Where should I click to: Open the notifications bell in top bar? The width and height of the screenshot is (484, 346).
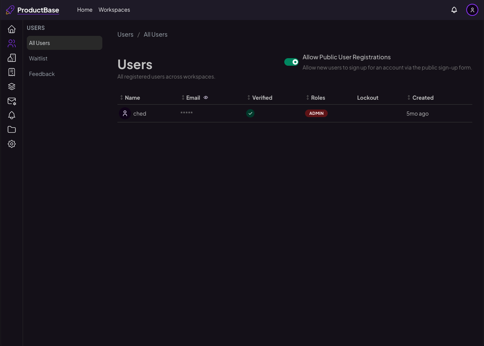pyautogui.click(x=454, y=10)
